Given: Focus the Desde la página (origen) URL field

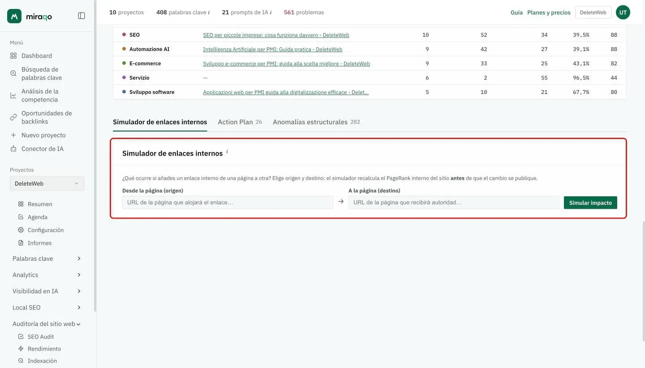Looking at the screenshot, I should pos(228,203).
